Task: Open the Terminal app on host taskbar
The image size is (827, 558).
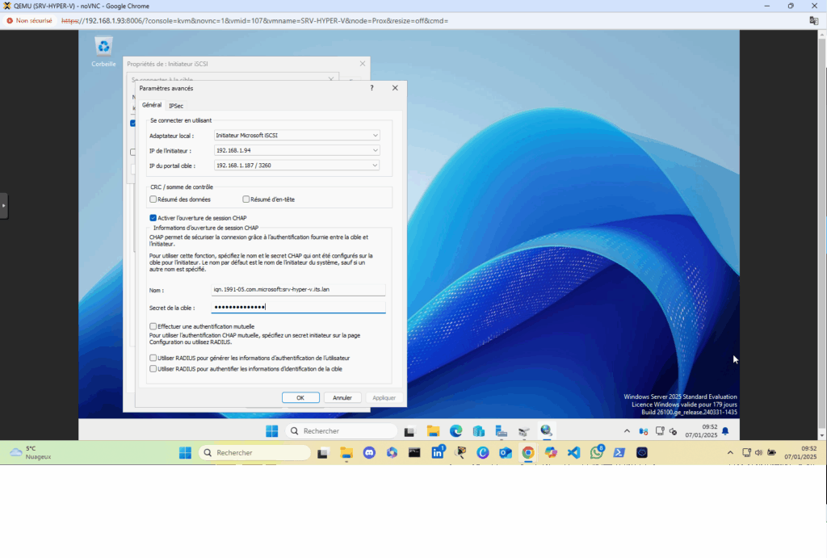Action: 414,452
